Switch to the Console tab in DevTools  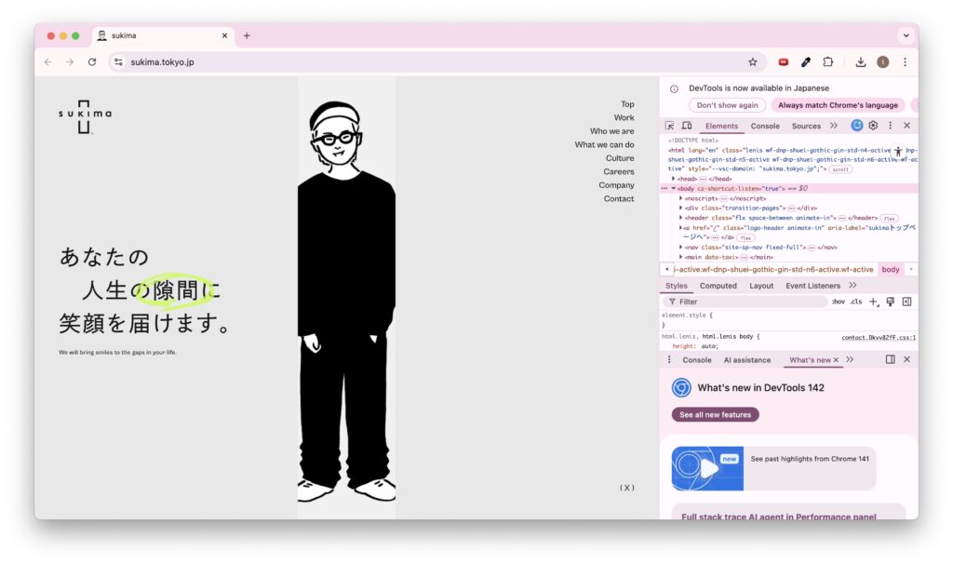click(765, 126)
